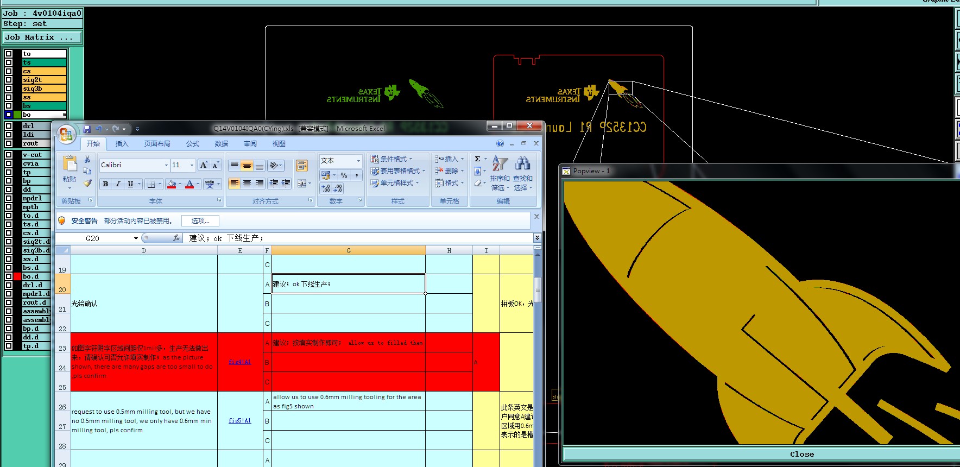Click the Align Text Right icon
Viewport: 960px width, 467px height.
(x=260, y=184)
